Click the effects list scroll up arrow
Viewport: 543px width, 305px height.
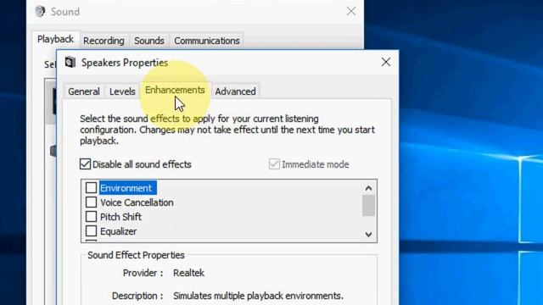coord(368,188)
